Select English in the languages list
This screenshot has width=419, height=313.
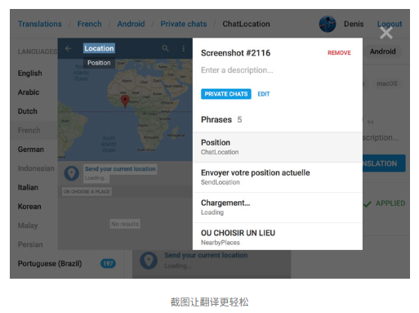coord(30,74)
